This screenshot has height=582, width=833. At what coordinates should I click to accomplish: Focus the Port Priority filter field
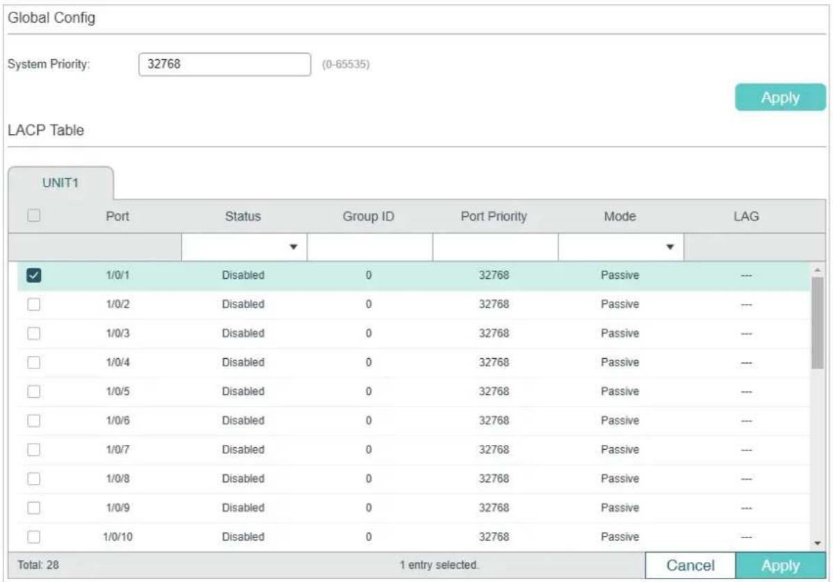click(495, 247)
